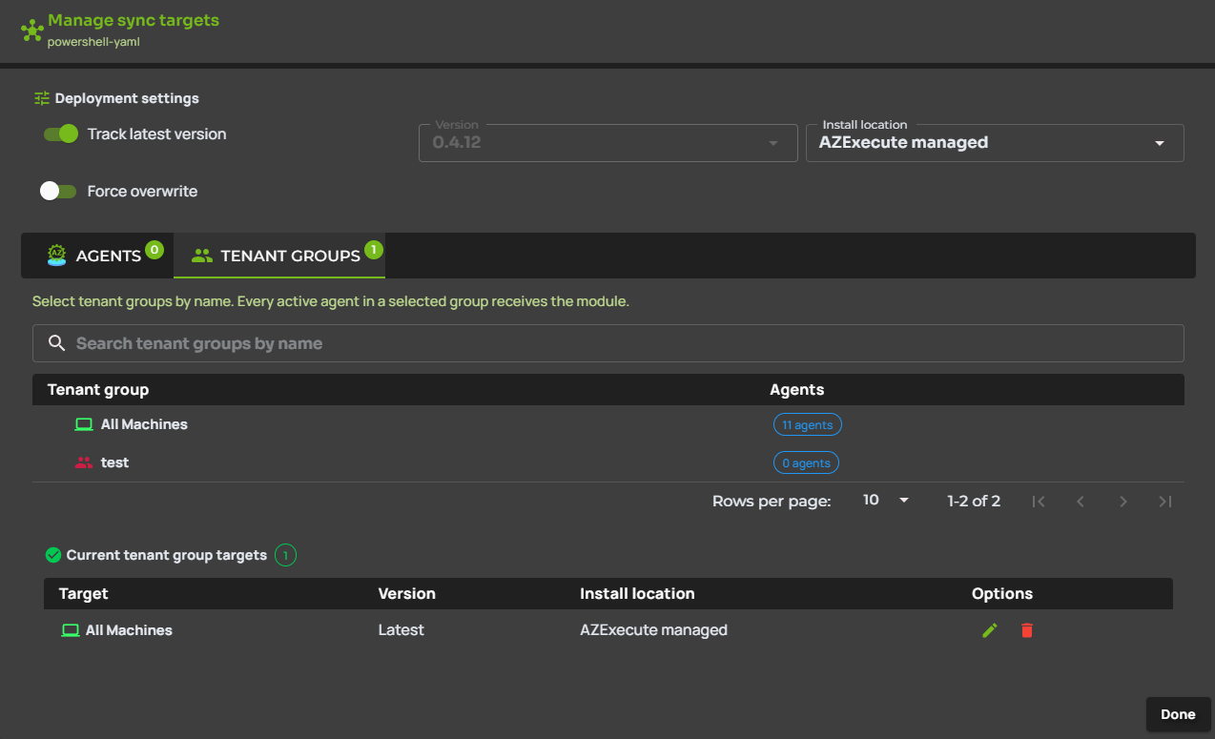
Task: Edit the All Machines target with pencil icon
Action: (x=990, y=630)
